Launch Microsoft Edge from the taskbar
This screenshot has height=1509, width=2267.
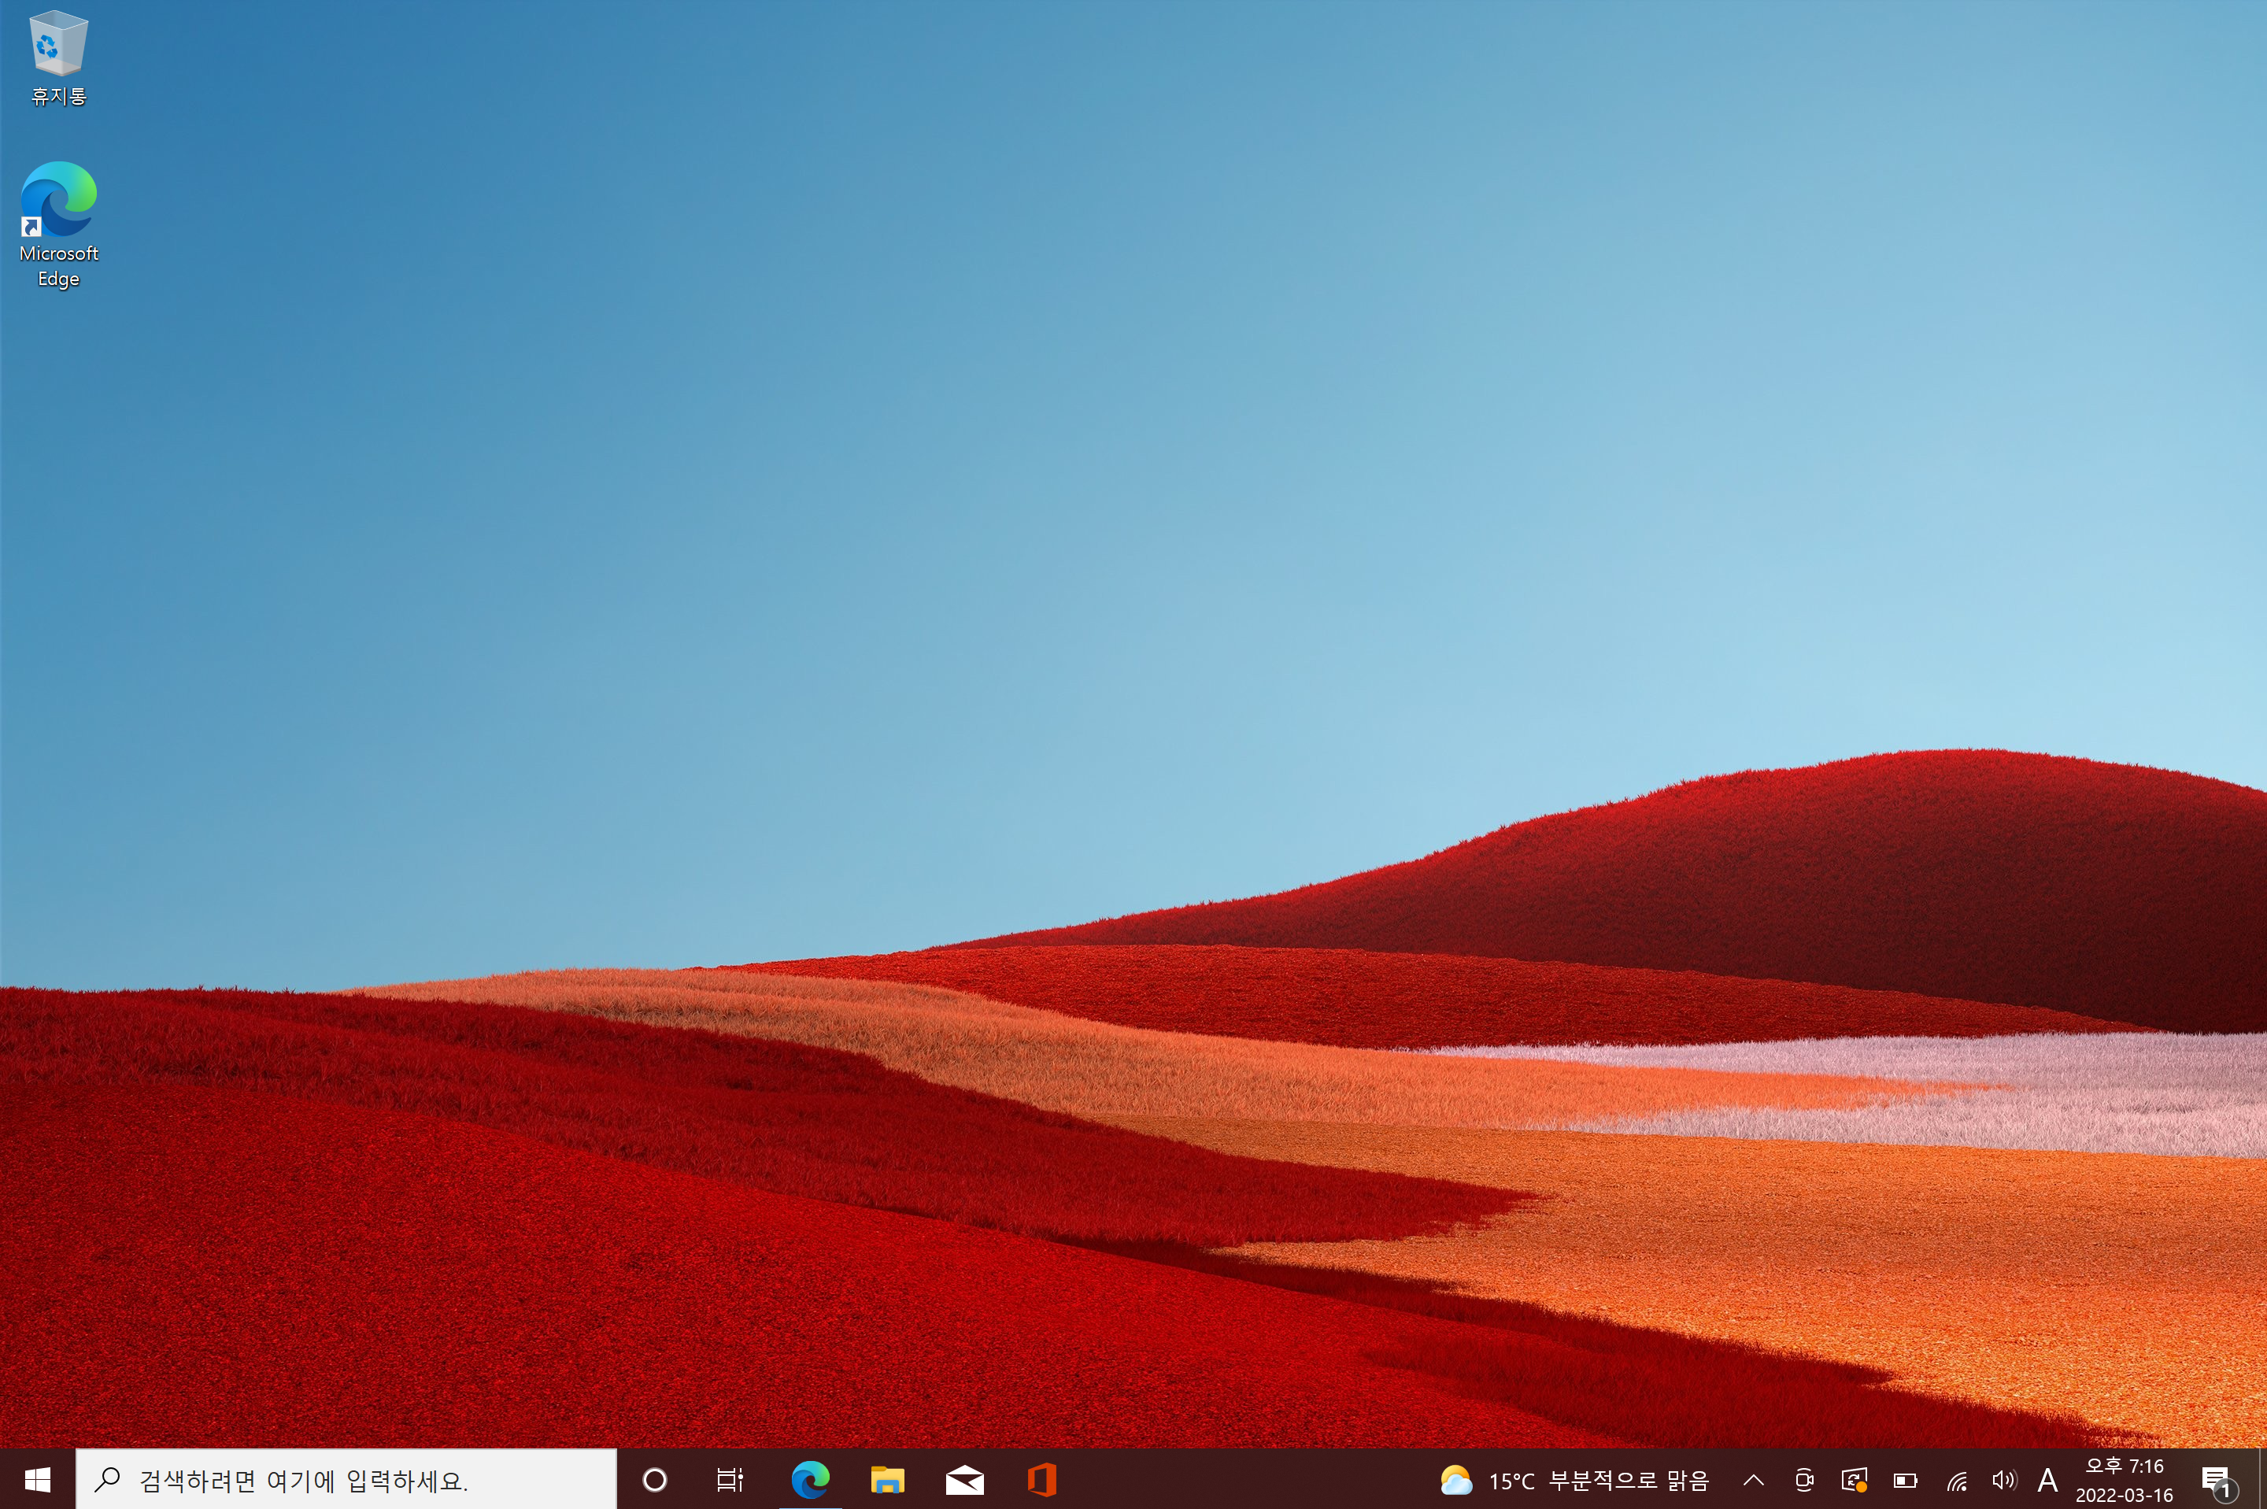click(x=809, y=1479)
